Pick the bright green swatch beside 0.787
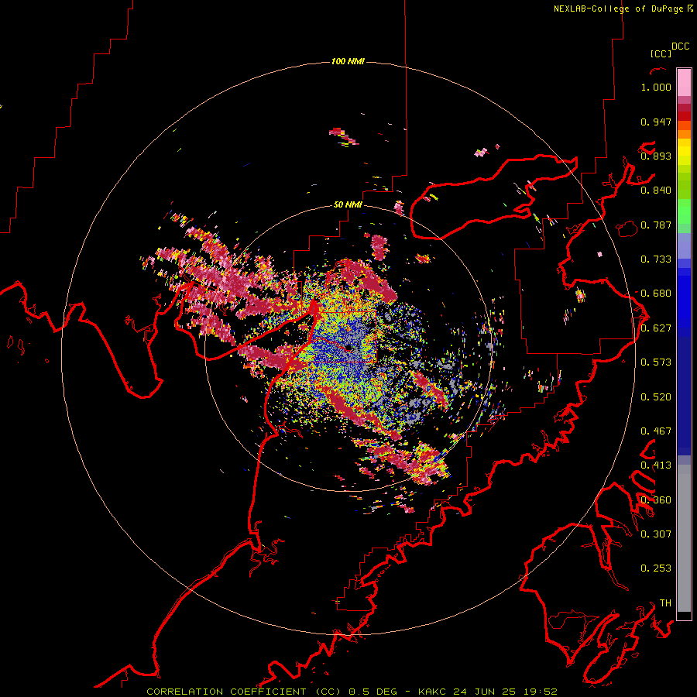 click(x=684, y=215)
